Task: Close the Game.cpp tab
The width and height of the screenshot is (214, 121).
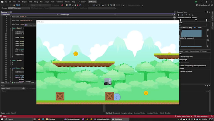Action: click(x=11, y=12)
